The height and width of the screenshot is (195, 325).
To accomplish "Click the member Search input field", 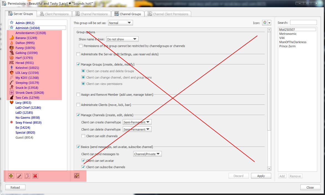I will click(x=303, y=23).
